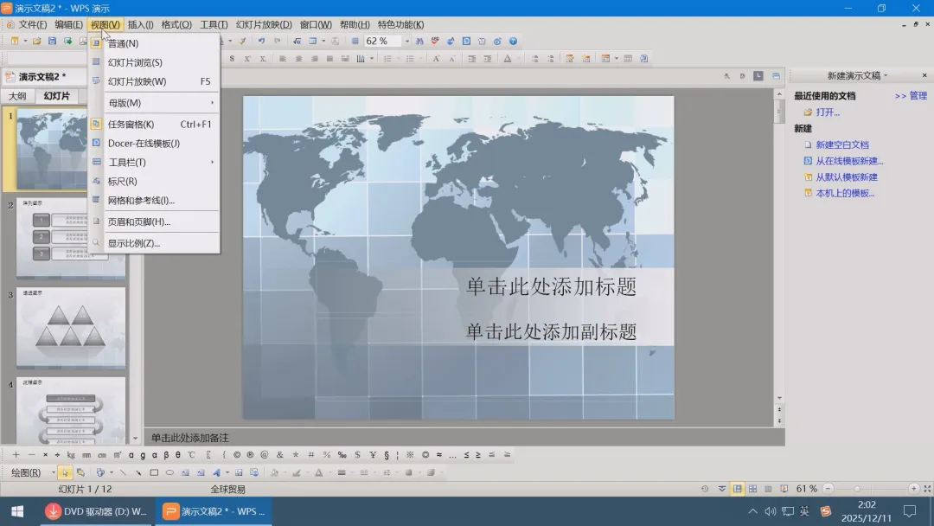Viewport: 934px width, 526px height.
Task: Open the Insert menu
Action: point(141,24)
